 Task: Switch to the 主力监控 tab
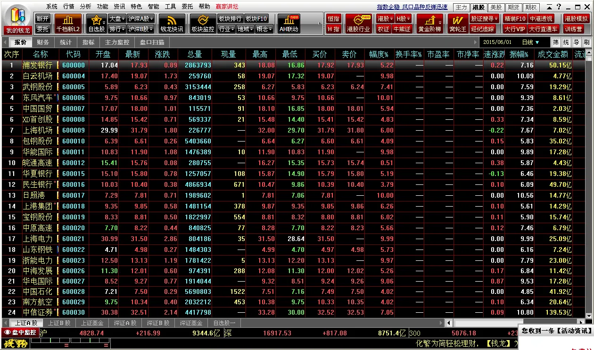pyautogui.click(x=116, y=42)
